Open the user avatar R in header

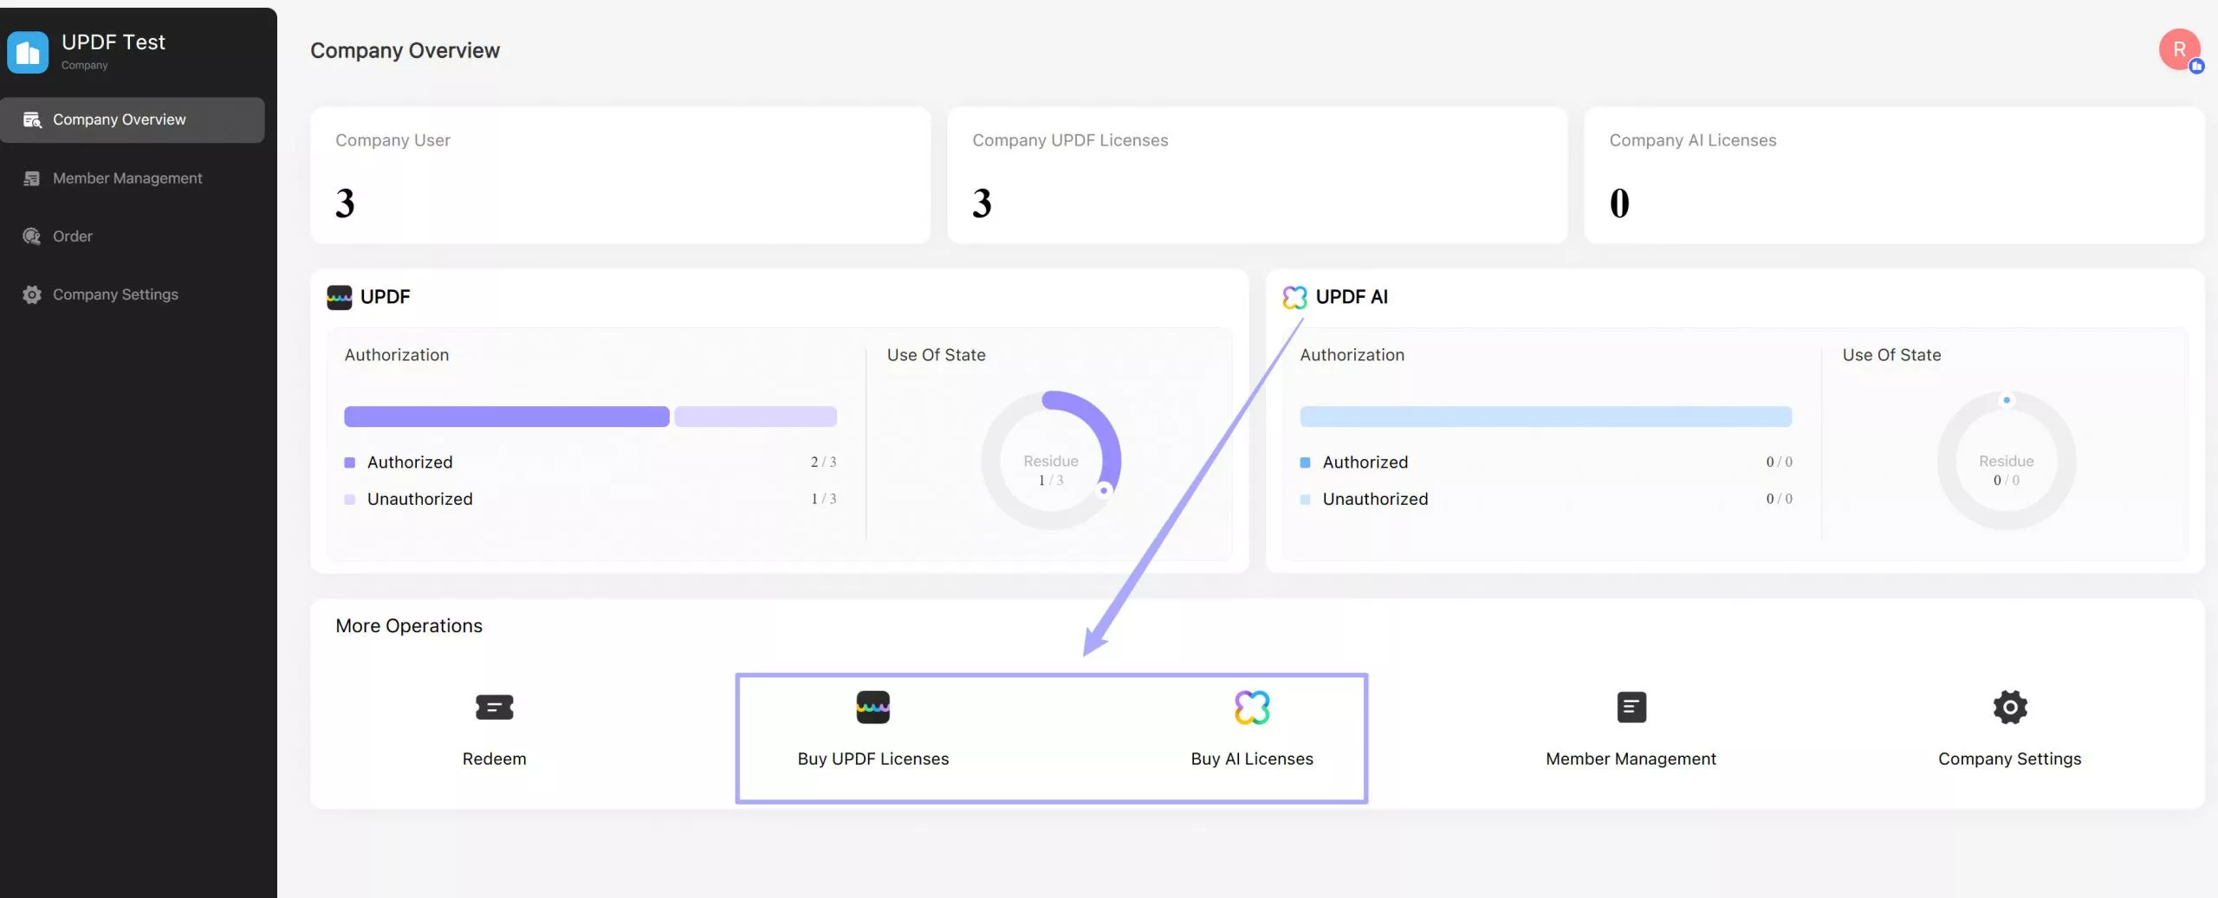(x=2180, y=50)
